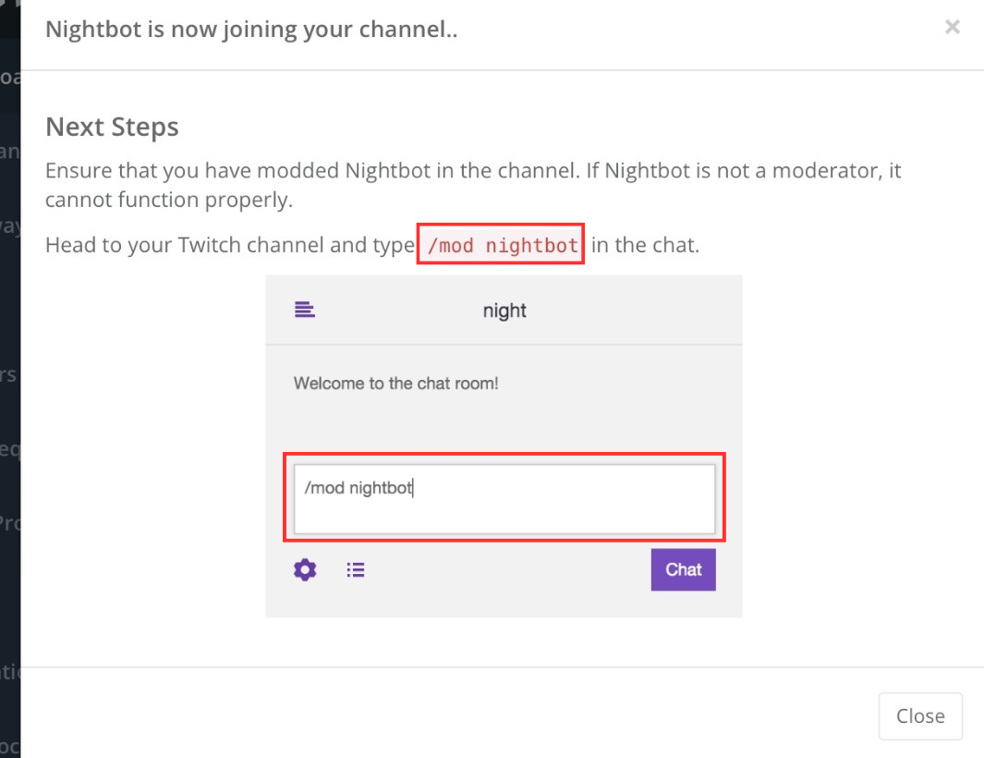The image size is (984, 758).
Task: Open the viewer list icon
Action: click(355, 569)
